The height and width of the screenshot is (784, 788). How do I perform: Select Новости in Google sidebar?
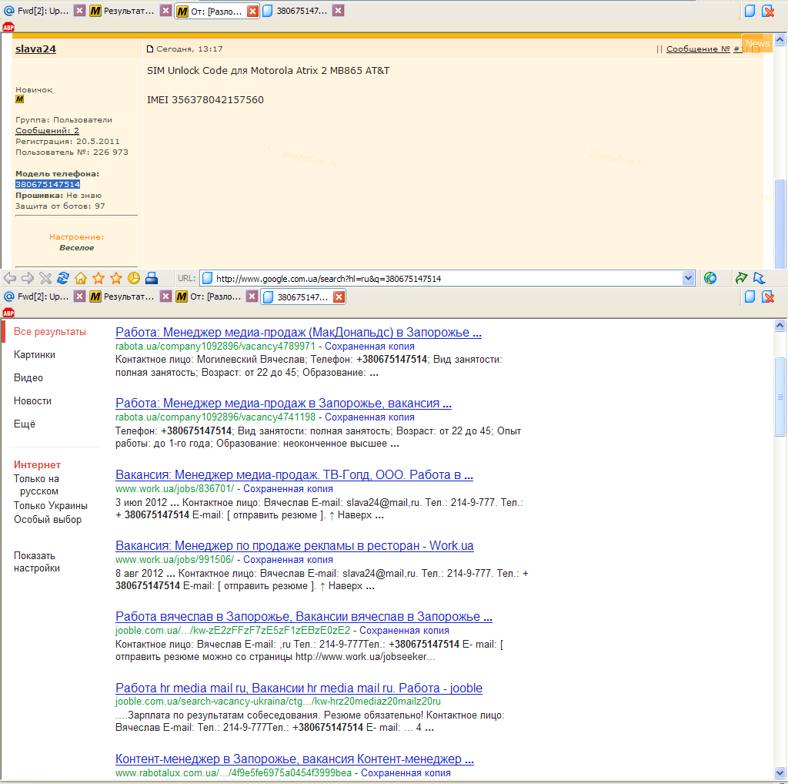pos(32,400)
